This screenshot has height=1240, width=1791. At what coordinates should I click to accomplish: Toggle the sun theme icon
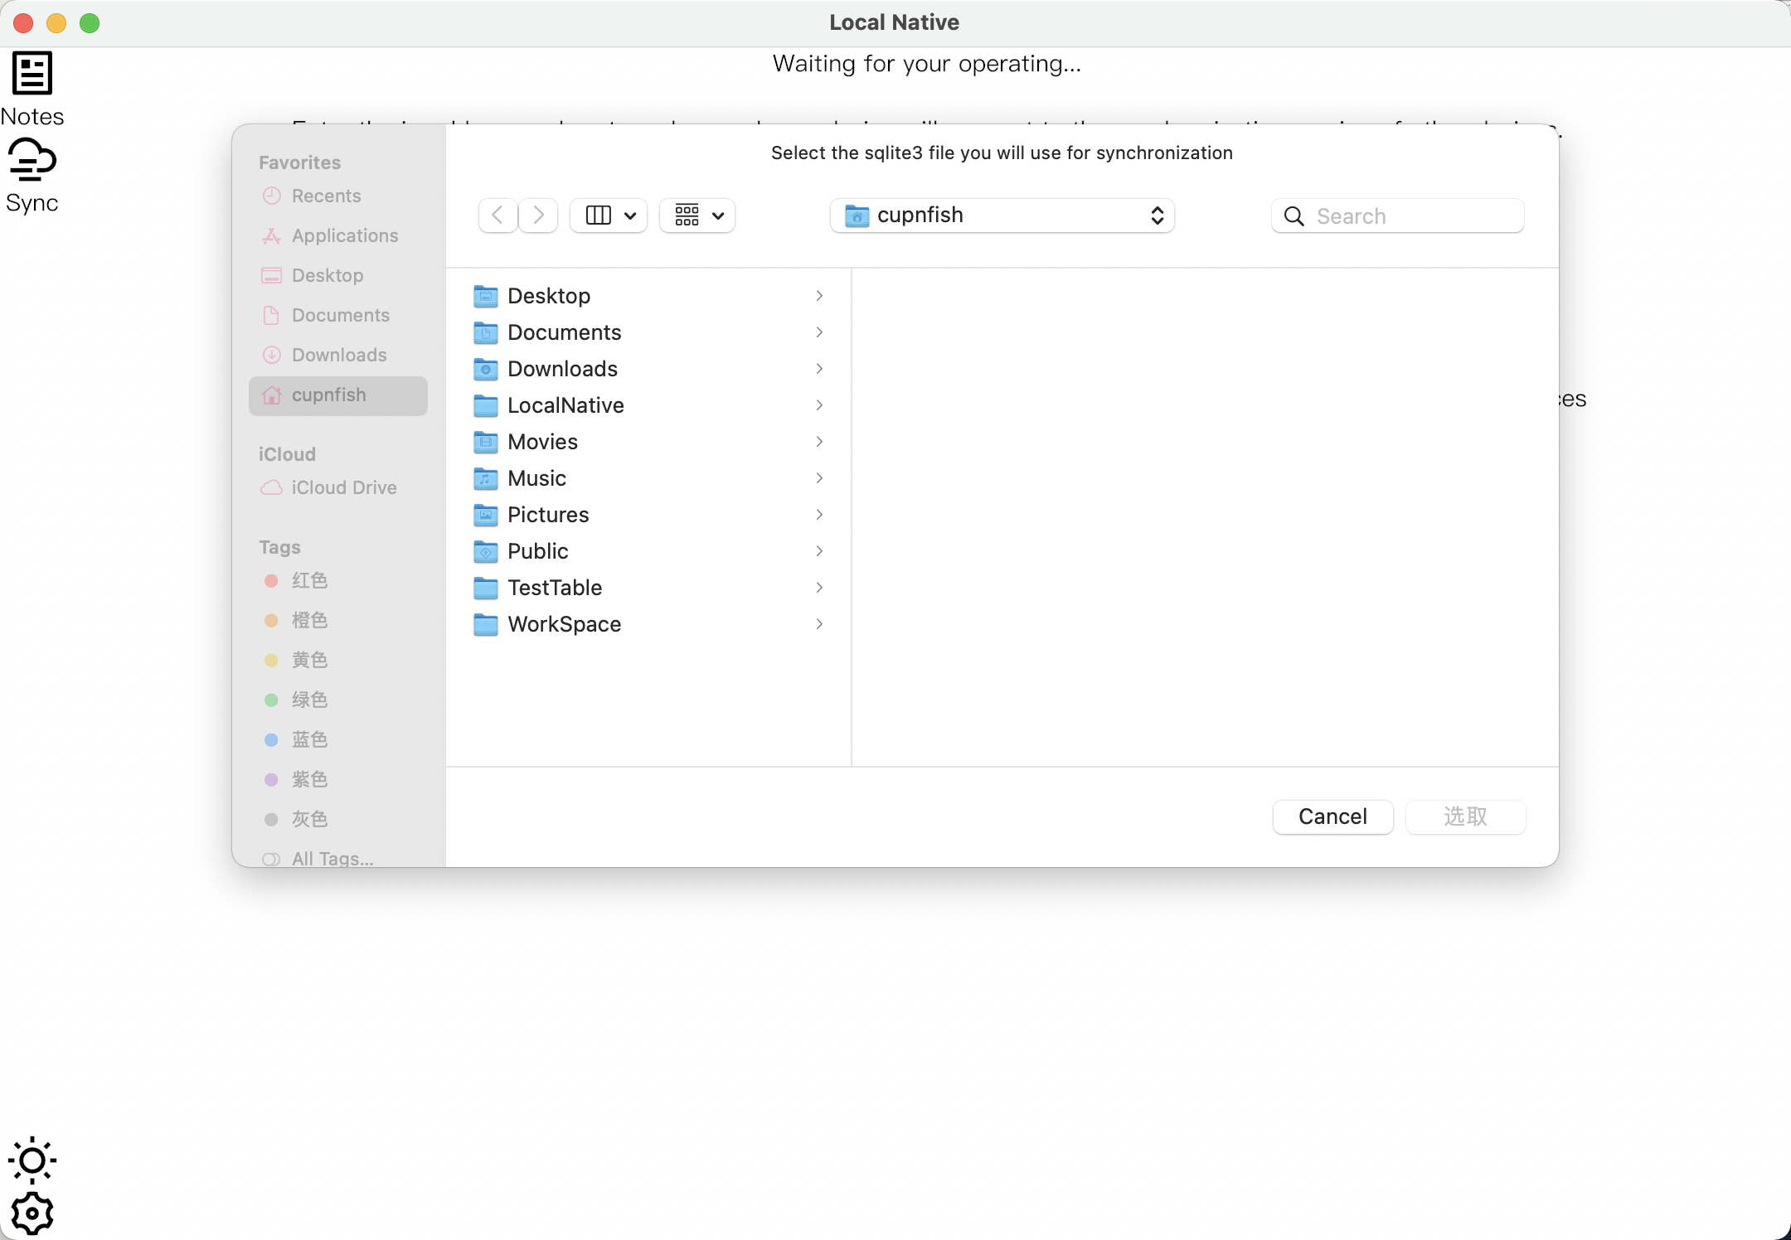click(x=32, y=1159)
